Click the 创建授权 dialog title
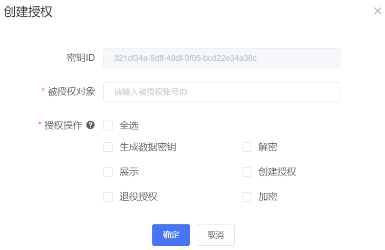385x250 pixels. pyautogui.click(x=28, y=11)
